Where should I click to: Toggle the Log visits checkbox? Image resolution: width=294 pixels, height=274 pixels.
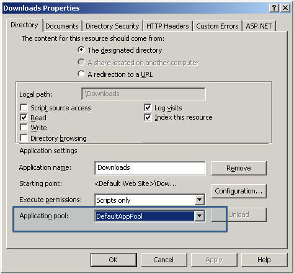coord(148,108)
